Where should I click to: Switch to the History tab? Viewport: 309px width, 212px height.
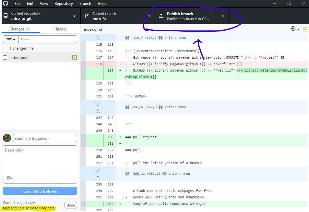(x=60, y=29)
